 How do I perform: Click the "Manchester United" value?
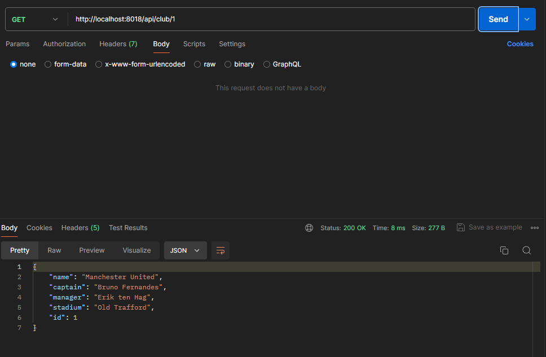(120, 277)
